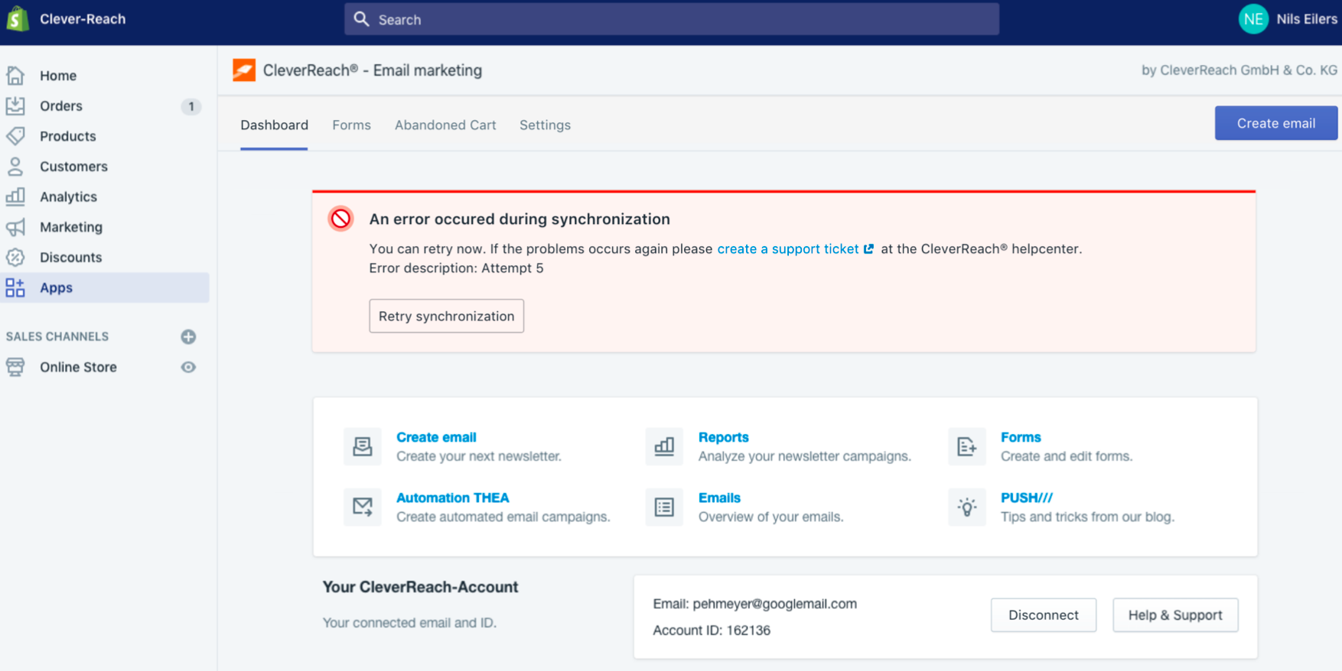
Task: Add a sales channel with plus icon
Action: click(188, 336)
